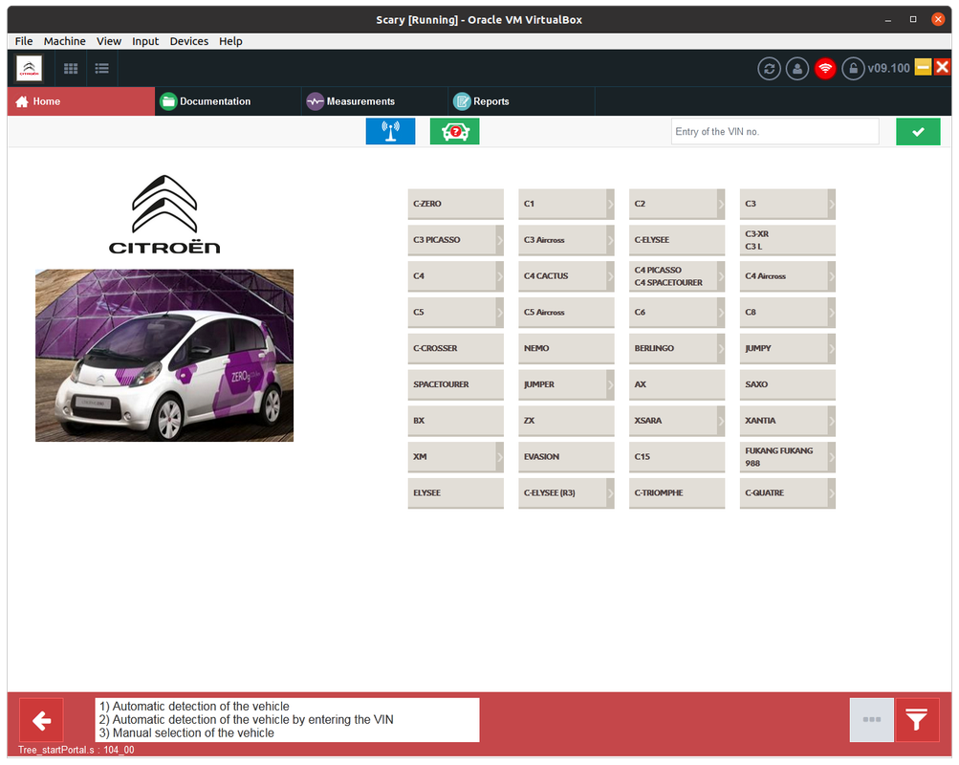
Task: Open the VirtualBox Machine menu
Action: click(x=64, y=41)
